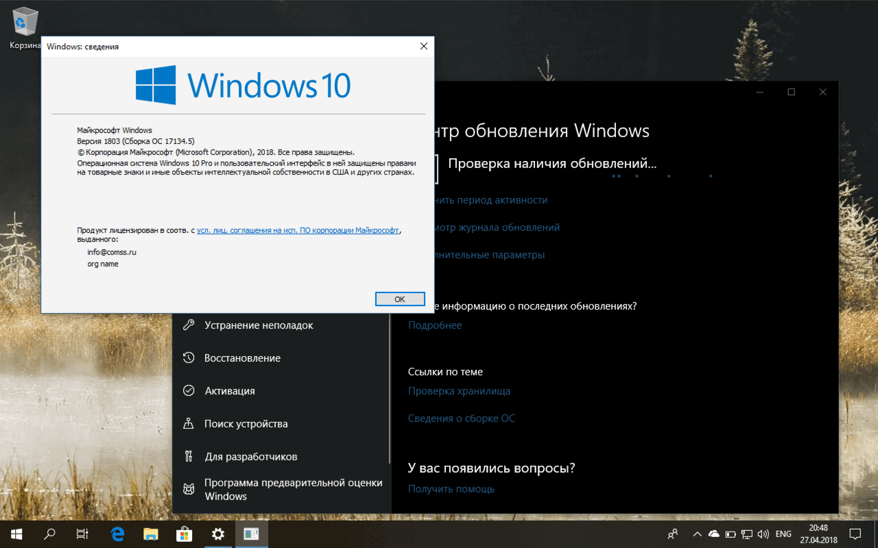Click the taskbar search magnifier icon
Screen dimensions: 878x548
[49, 534]
